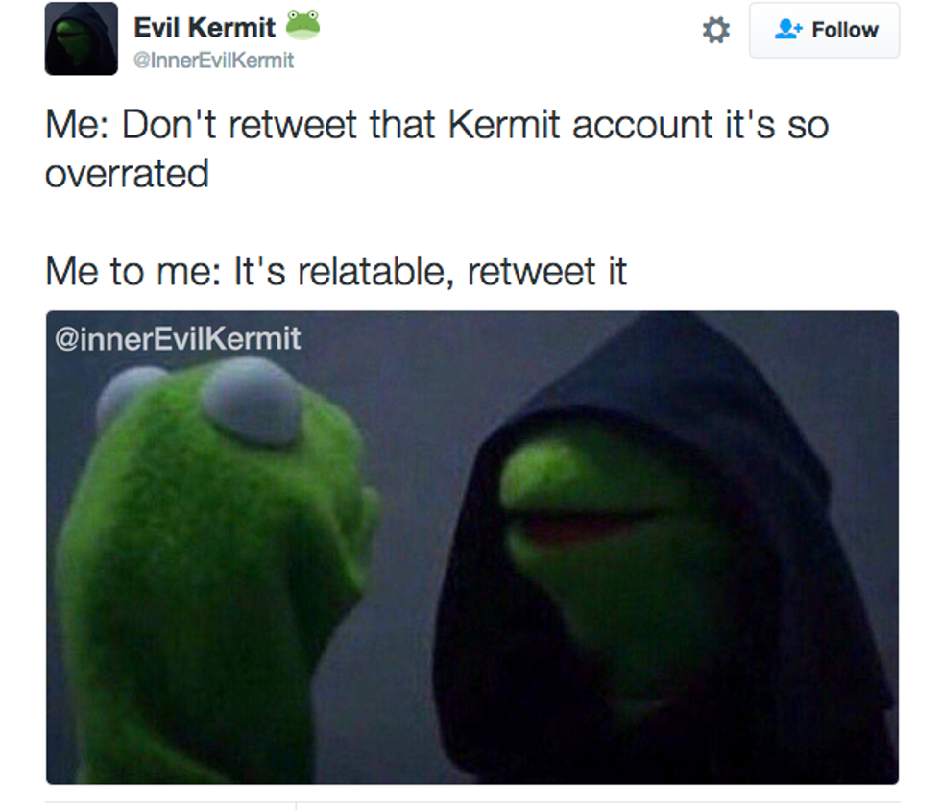
Task: Visit the @InnerEvilKermit handle under the name
Action: click(213, 60)
